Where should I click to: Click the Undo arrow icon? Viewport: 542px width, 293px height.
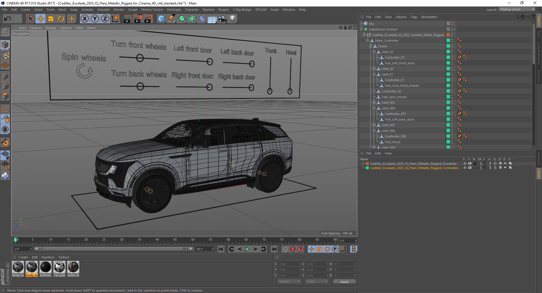pos(7,19)
